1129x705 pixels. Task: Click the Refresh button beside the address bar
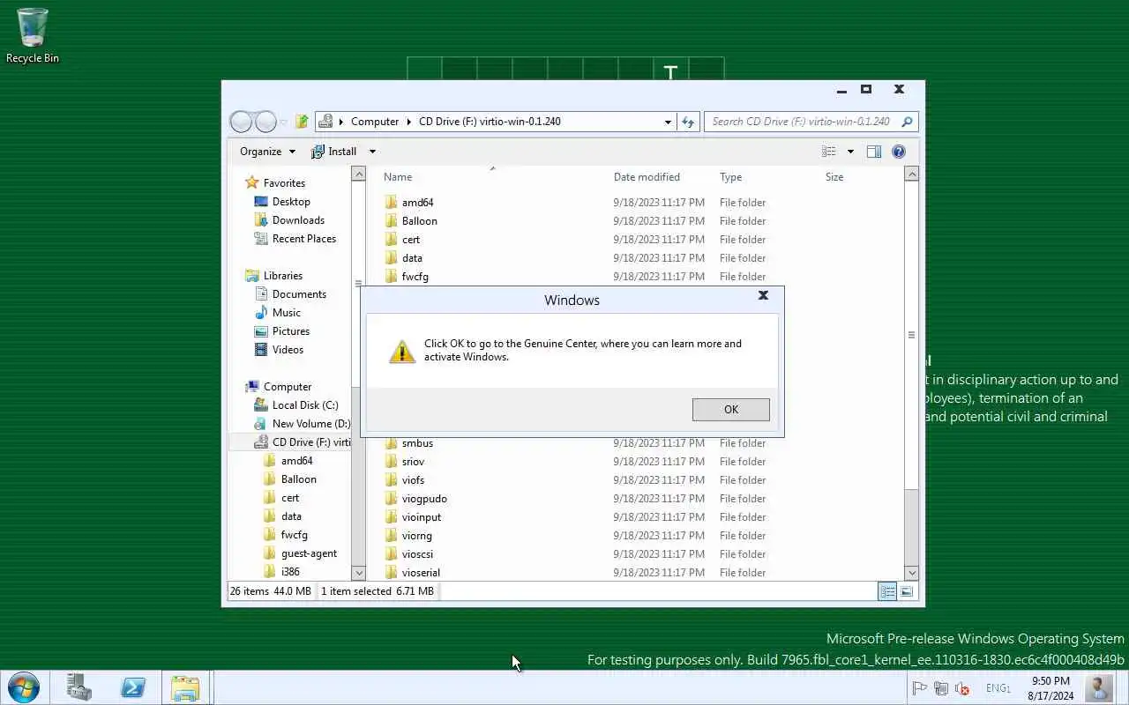(x=689, y=122)
